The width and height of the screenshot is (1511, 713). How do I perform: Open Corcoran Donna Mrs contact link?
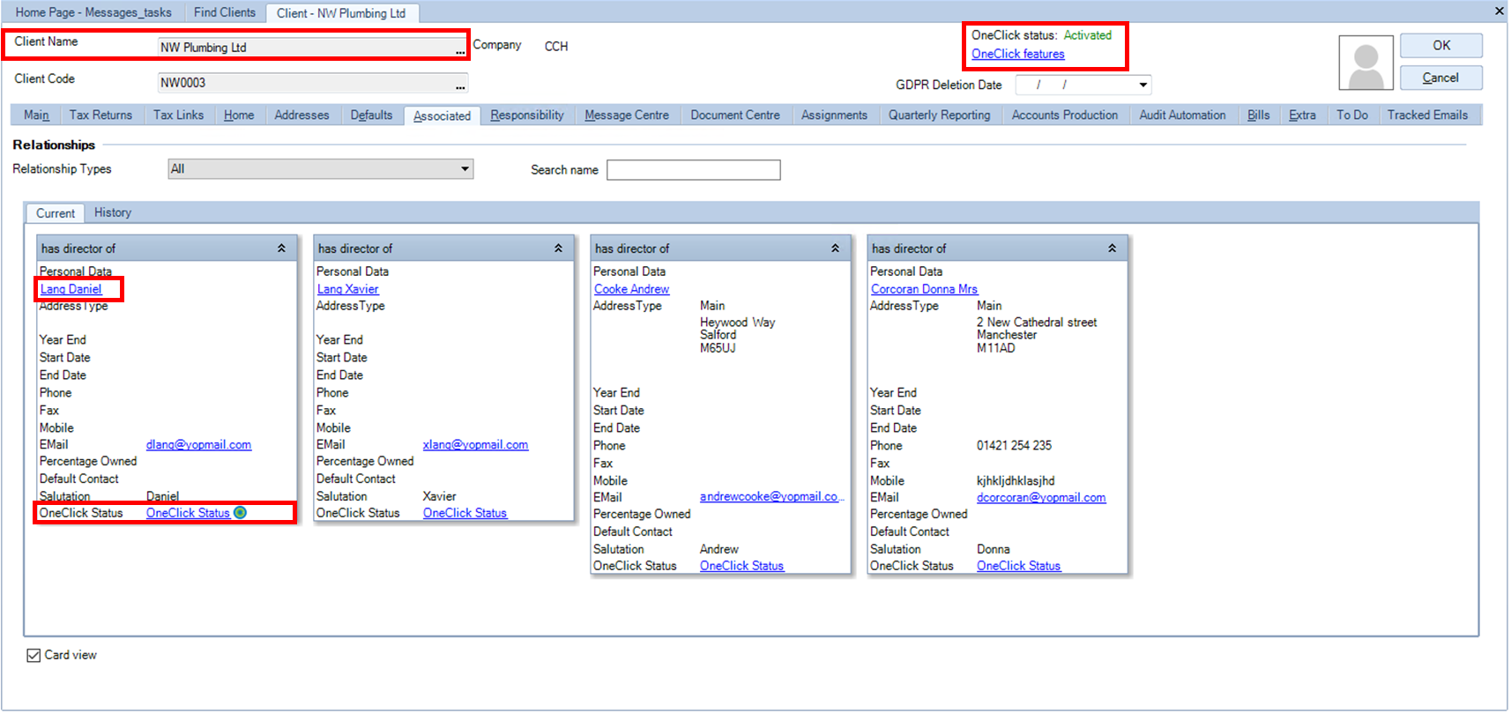click(924, 289)
